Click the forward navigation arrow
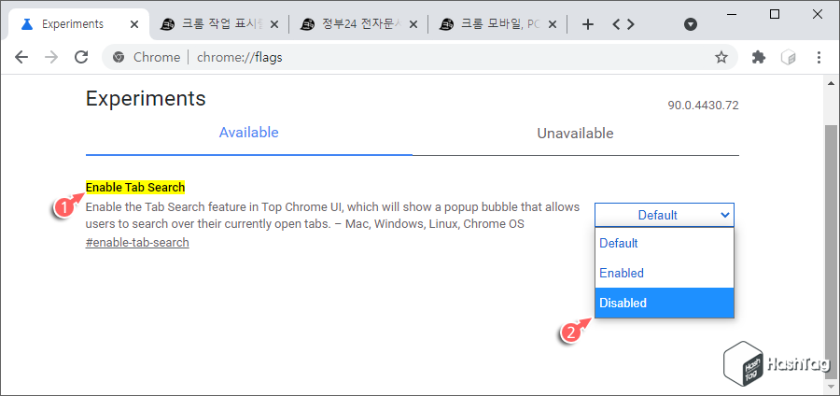The width and height of the screenshot is (840, 396). 51,57
